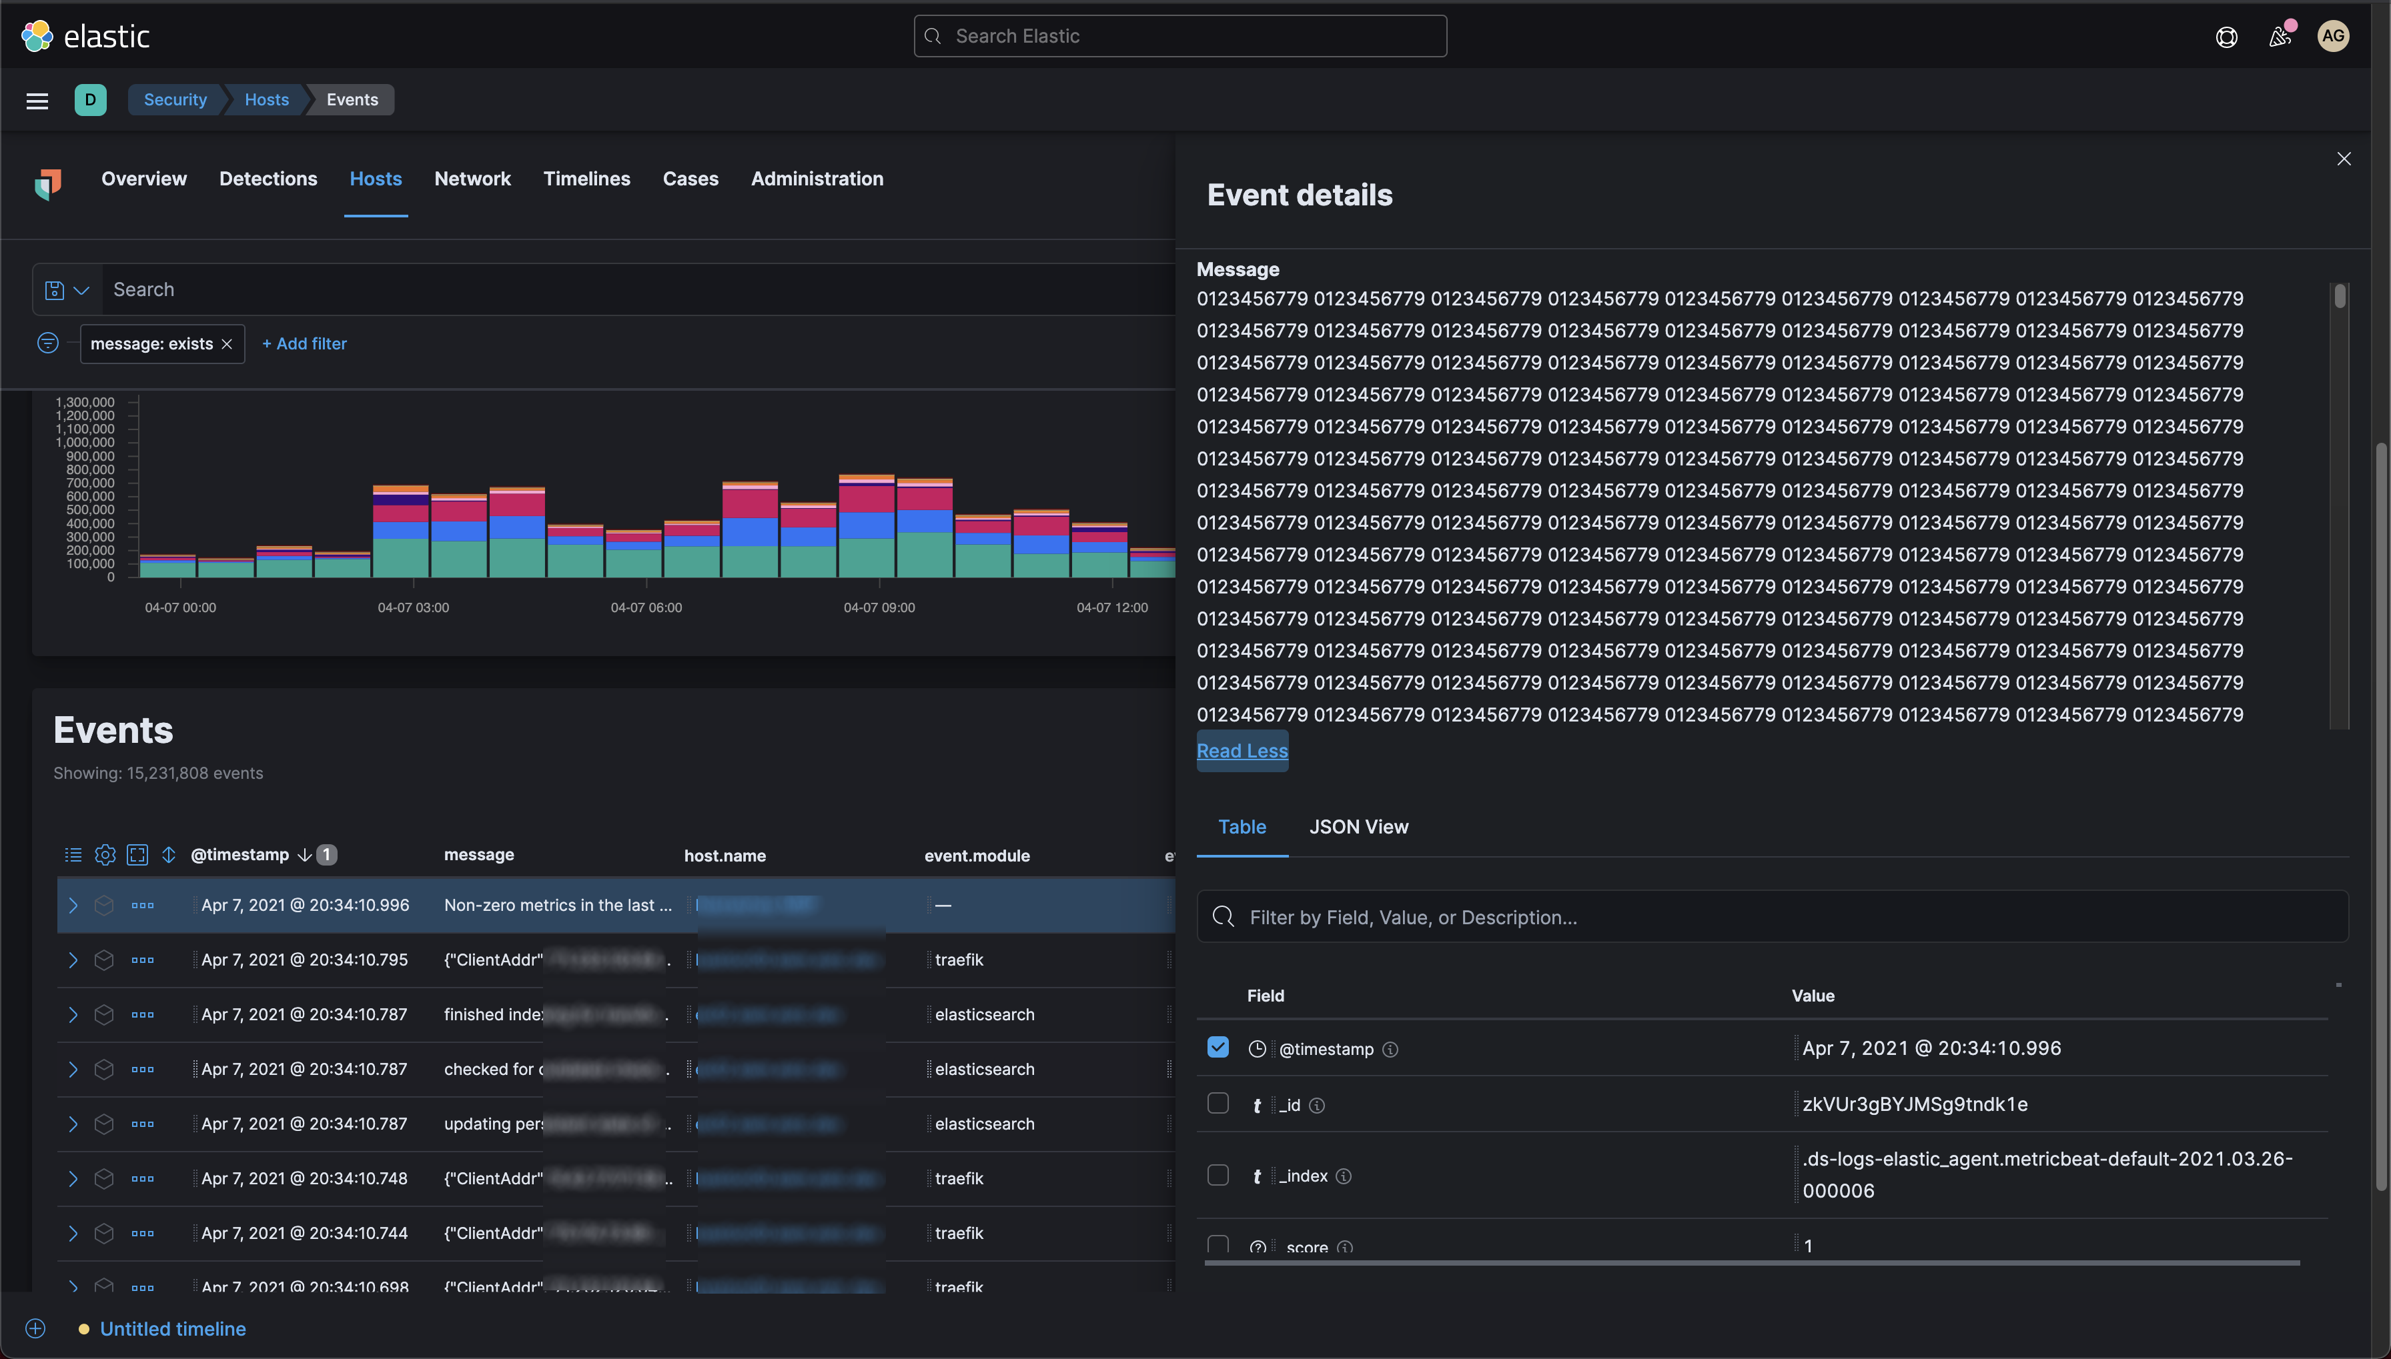Open the Elastic home logo
2391x1359 pixels.
pos(85,35)
